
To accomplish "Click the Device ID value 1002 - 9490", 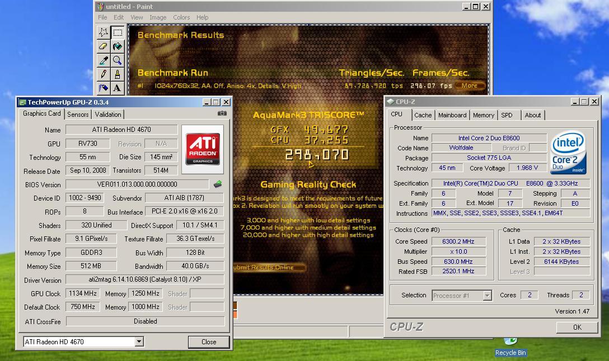I will tap(85, 198).
